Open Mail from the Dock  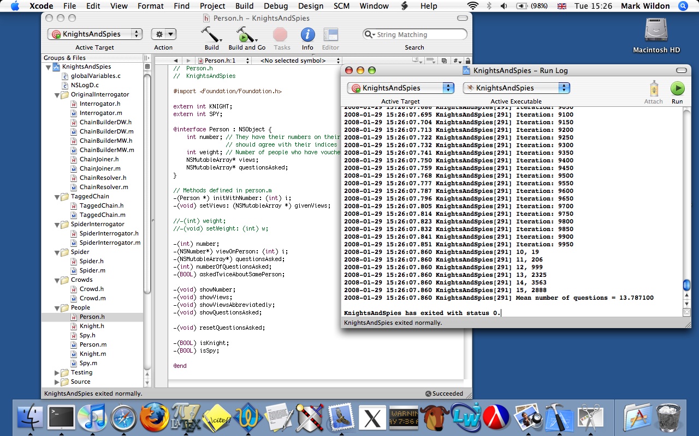point(342,418)
